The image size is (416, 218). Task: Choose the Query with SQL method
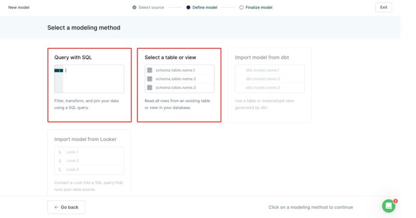click(x=89, y=85)
